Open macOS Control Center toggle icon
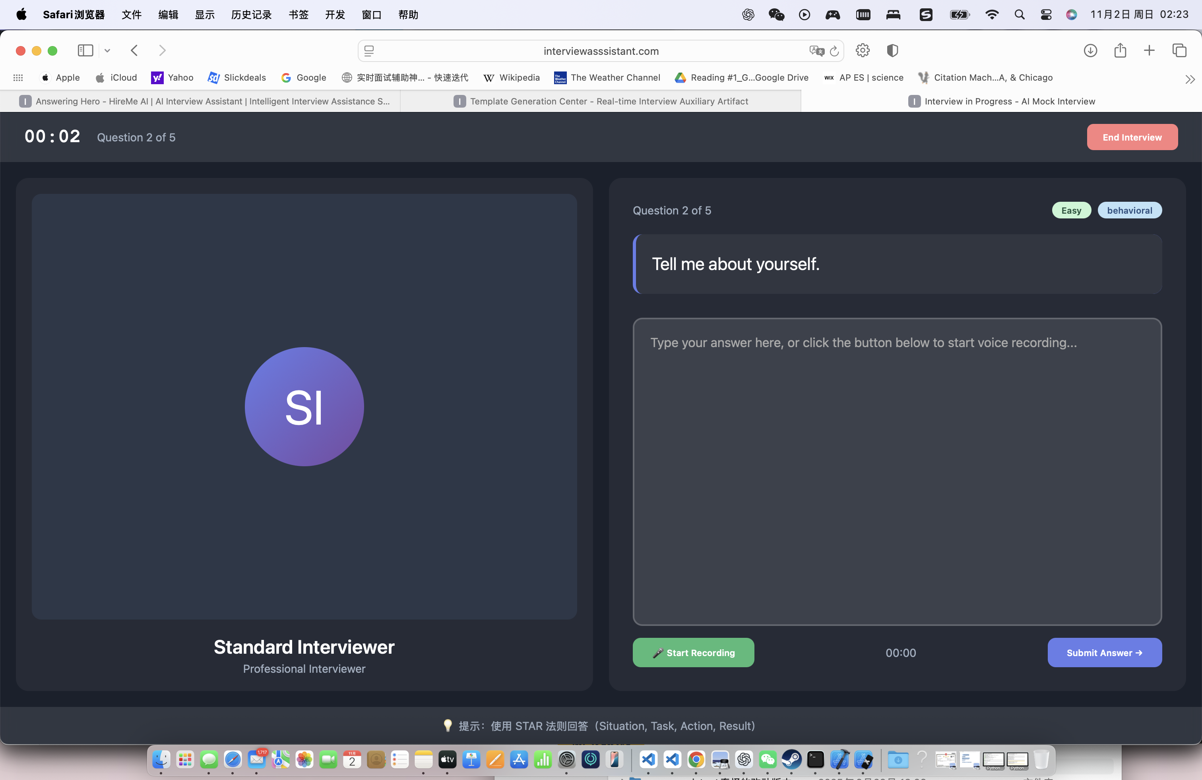Image resolution: width=1202 pixels, height=780 pixels. 1046,15
